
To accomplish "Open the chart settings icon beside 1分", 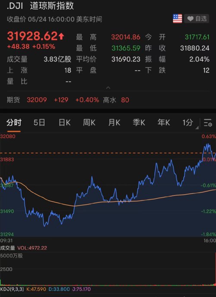I will coord(208,123).
